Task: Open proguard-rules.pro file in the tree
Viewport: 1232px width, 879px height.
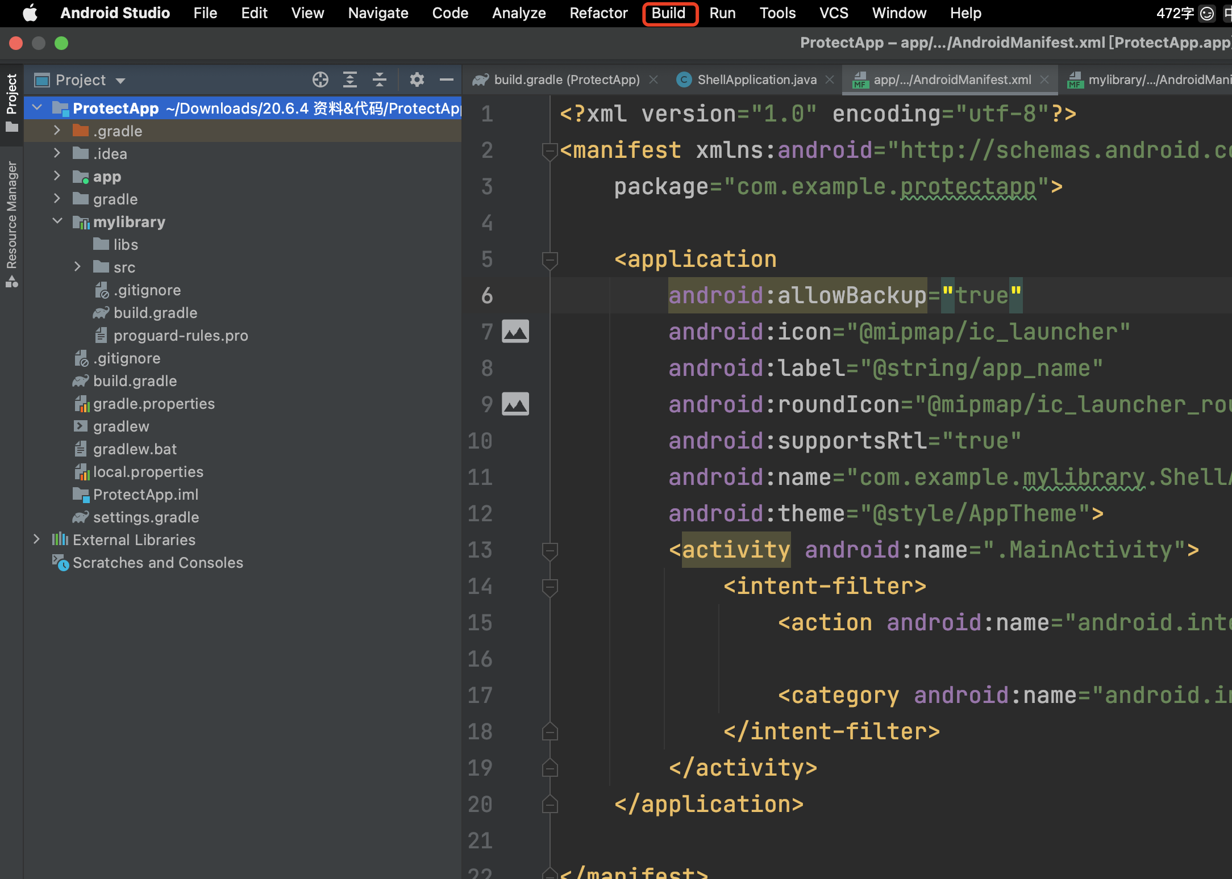Action: [x=180, y=336]
